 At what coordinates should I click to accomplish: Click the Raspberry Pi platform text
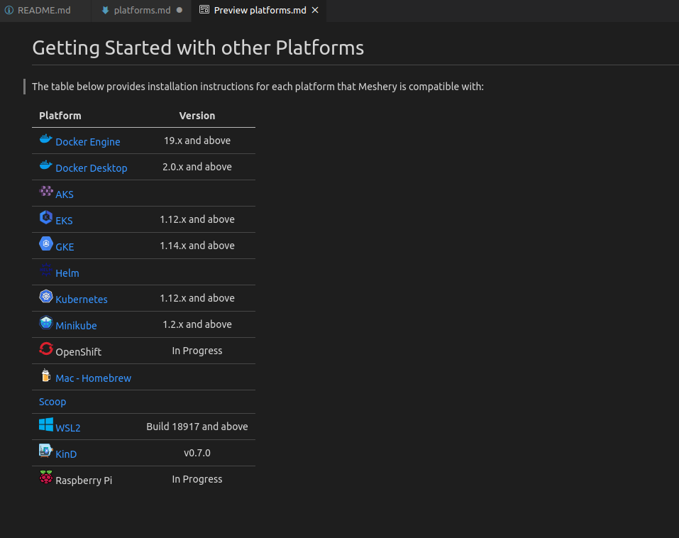point(84,481)
